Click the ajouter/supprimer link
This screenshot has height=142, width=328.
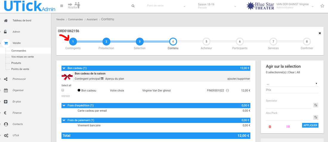(x=239, y=79)
